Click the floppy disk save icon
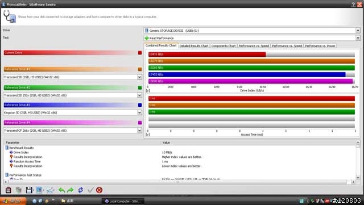The width and height of the screenshot is (364, 205). click(x=29, y=190)
